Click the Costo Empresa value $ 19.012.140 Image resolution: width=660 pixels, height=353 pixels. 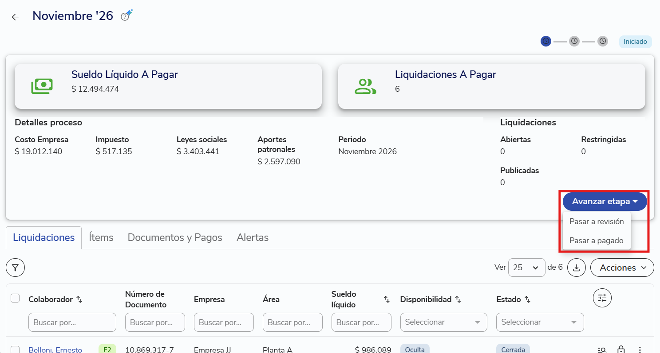point(39,151)
